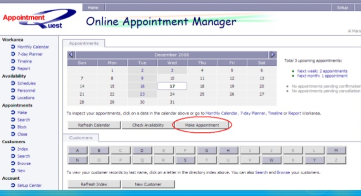Select December 9 in the calendar
361x196 pixels.
click(142, 78)
